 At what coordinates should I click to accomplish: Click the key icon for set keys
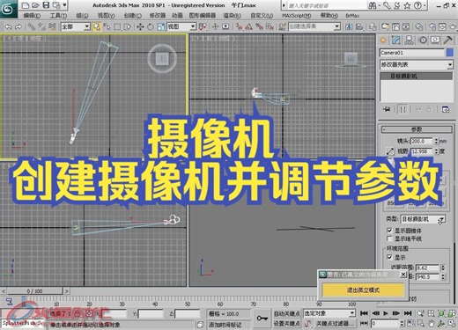coord(262,319)
